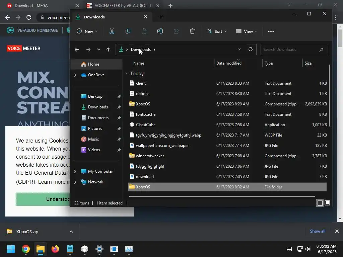Viewport: 343px width, 257px height.
Task: Click VB-AUDIO HOMEPAGE link
Action: [x=38, y=30]
